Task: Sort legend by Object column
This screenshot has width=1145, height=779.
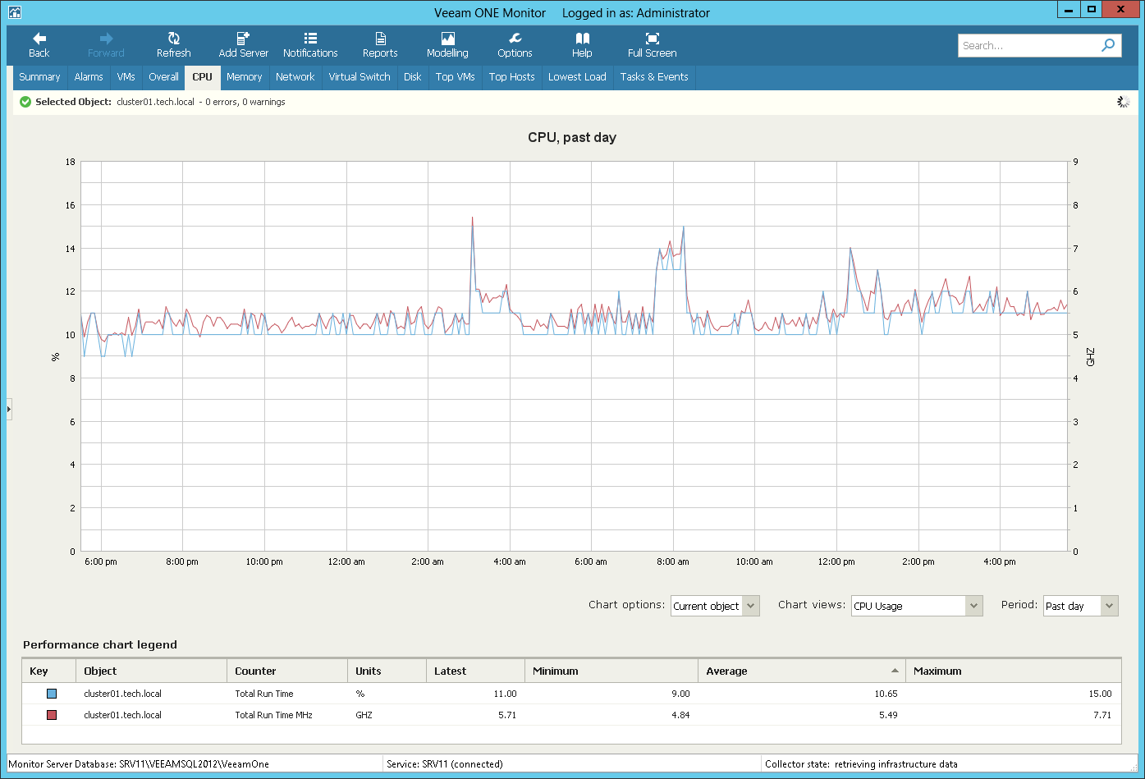Action: [x=151, y=671]
